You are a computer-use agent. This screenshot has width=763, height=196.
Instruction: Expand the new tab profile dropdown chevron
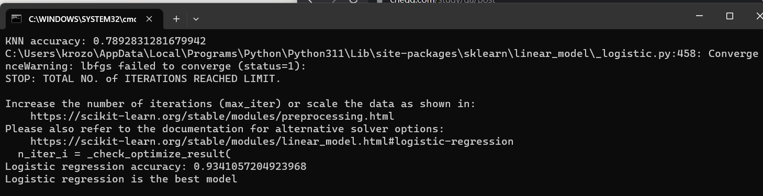pyautogui.click(x=196, y=19)
